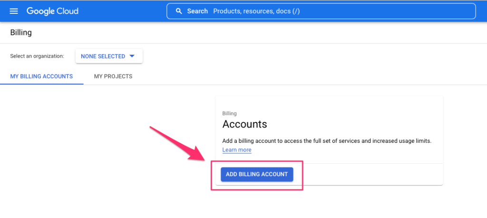487x218 pixels.
Task: Click the pink arrow annotation
Action: tap(176, 143)
